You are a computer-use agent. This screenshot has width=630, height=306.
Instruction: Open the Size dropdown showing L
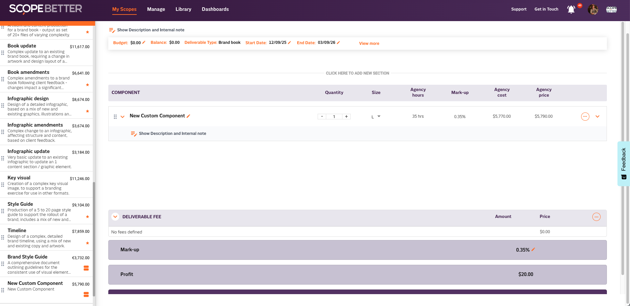[x=376, y=116]
